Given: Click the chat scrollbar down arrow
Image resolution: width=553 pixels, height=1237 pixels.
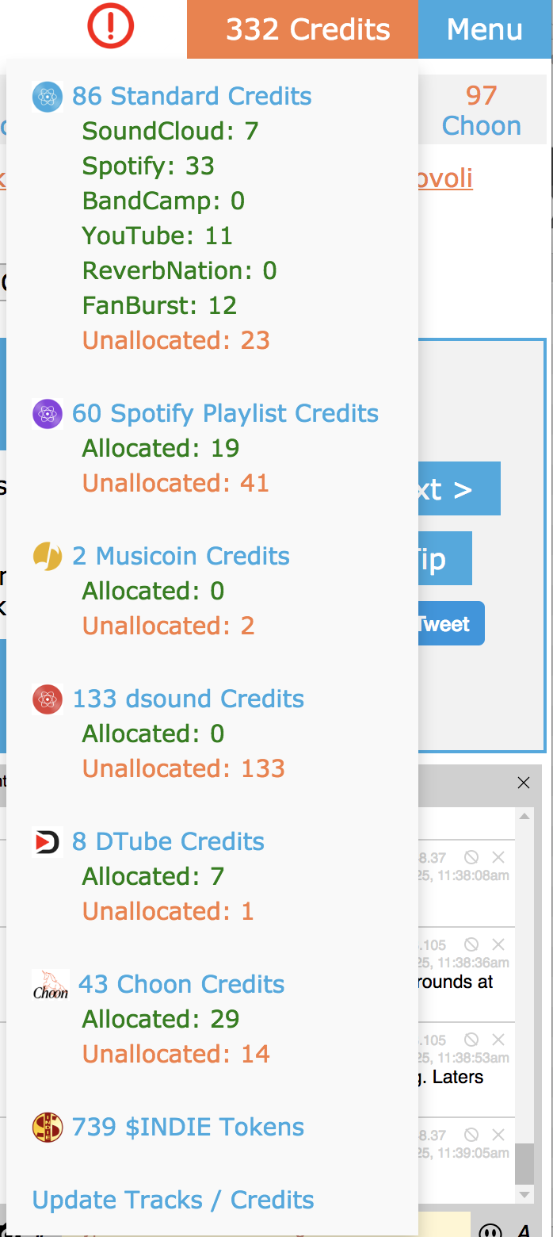Looking at the screenshot, I should tap(524, 1195).
